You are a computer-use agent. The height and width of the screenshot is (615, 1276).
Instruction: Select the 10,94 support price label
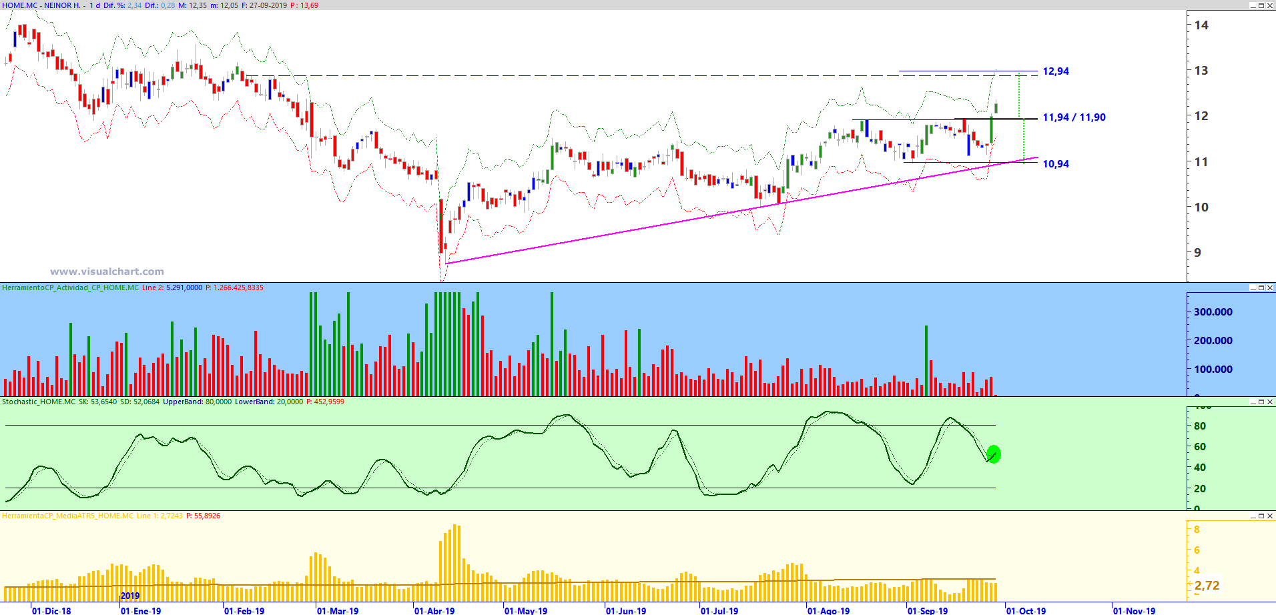pyautogui.click(x=1056, y=164)
